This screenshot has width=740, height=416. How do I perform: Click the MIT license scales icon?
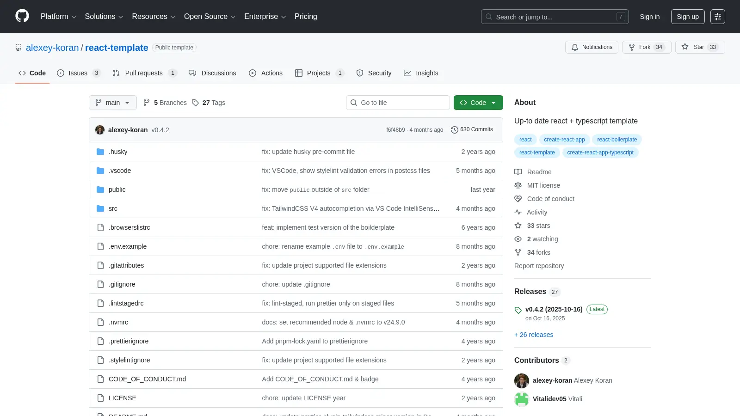(x=518, y=185)
